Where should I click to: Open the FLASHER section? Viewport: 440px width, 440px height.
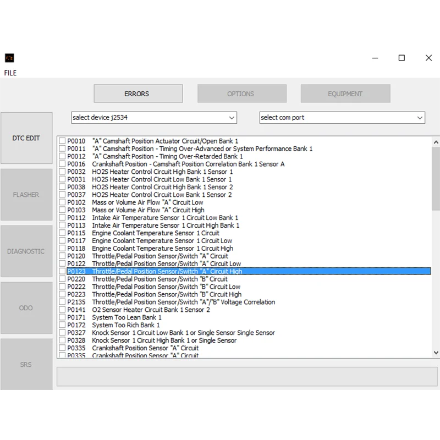tap(26, 195)
